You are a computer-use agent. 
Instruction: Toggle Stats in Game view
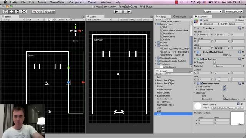tap(139, 20)
